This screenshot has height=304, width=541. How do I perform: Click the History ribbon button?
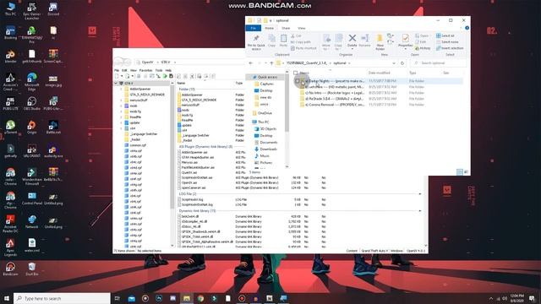pyautogui.click(x=423, y=48)
